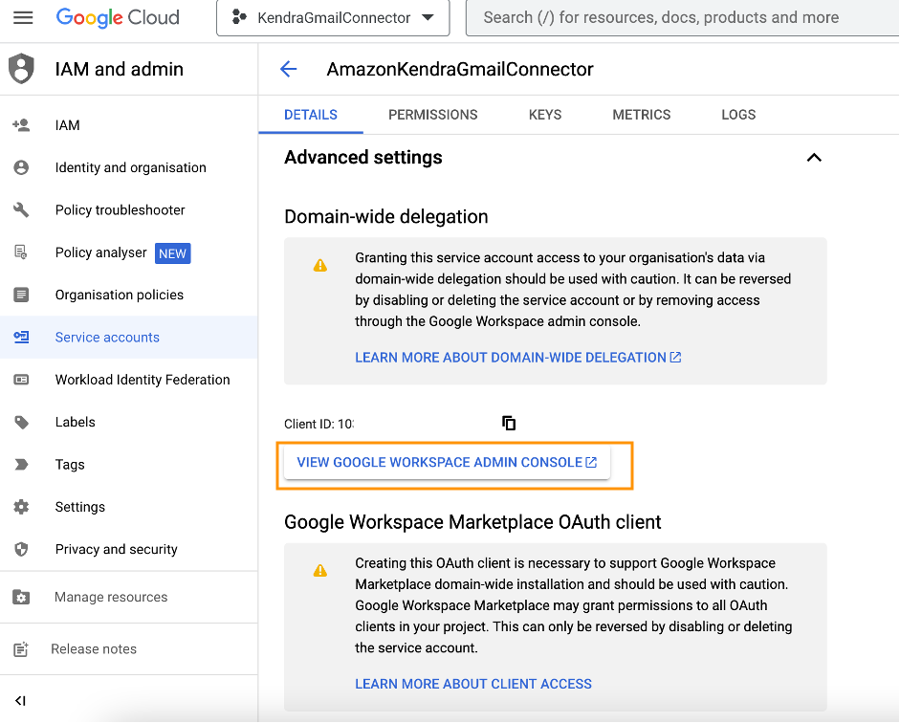Copy the Client ID to clipboard
Image resolution: width=900 pixels, height=723 pixels.
click(509, 423)
